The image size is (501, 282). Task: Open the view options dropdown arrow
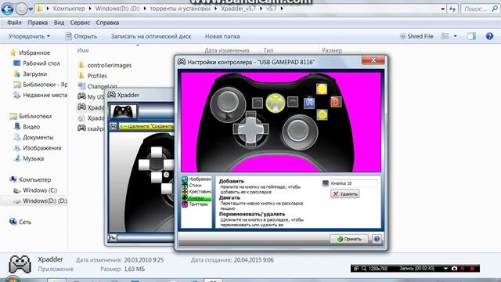pyautogui.click(x=456, y=36)
